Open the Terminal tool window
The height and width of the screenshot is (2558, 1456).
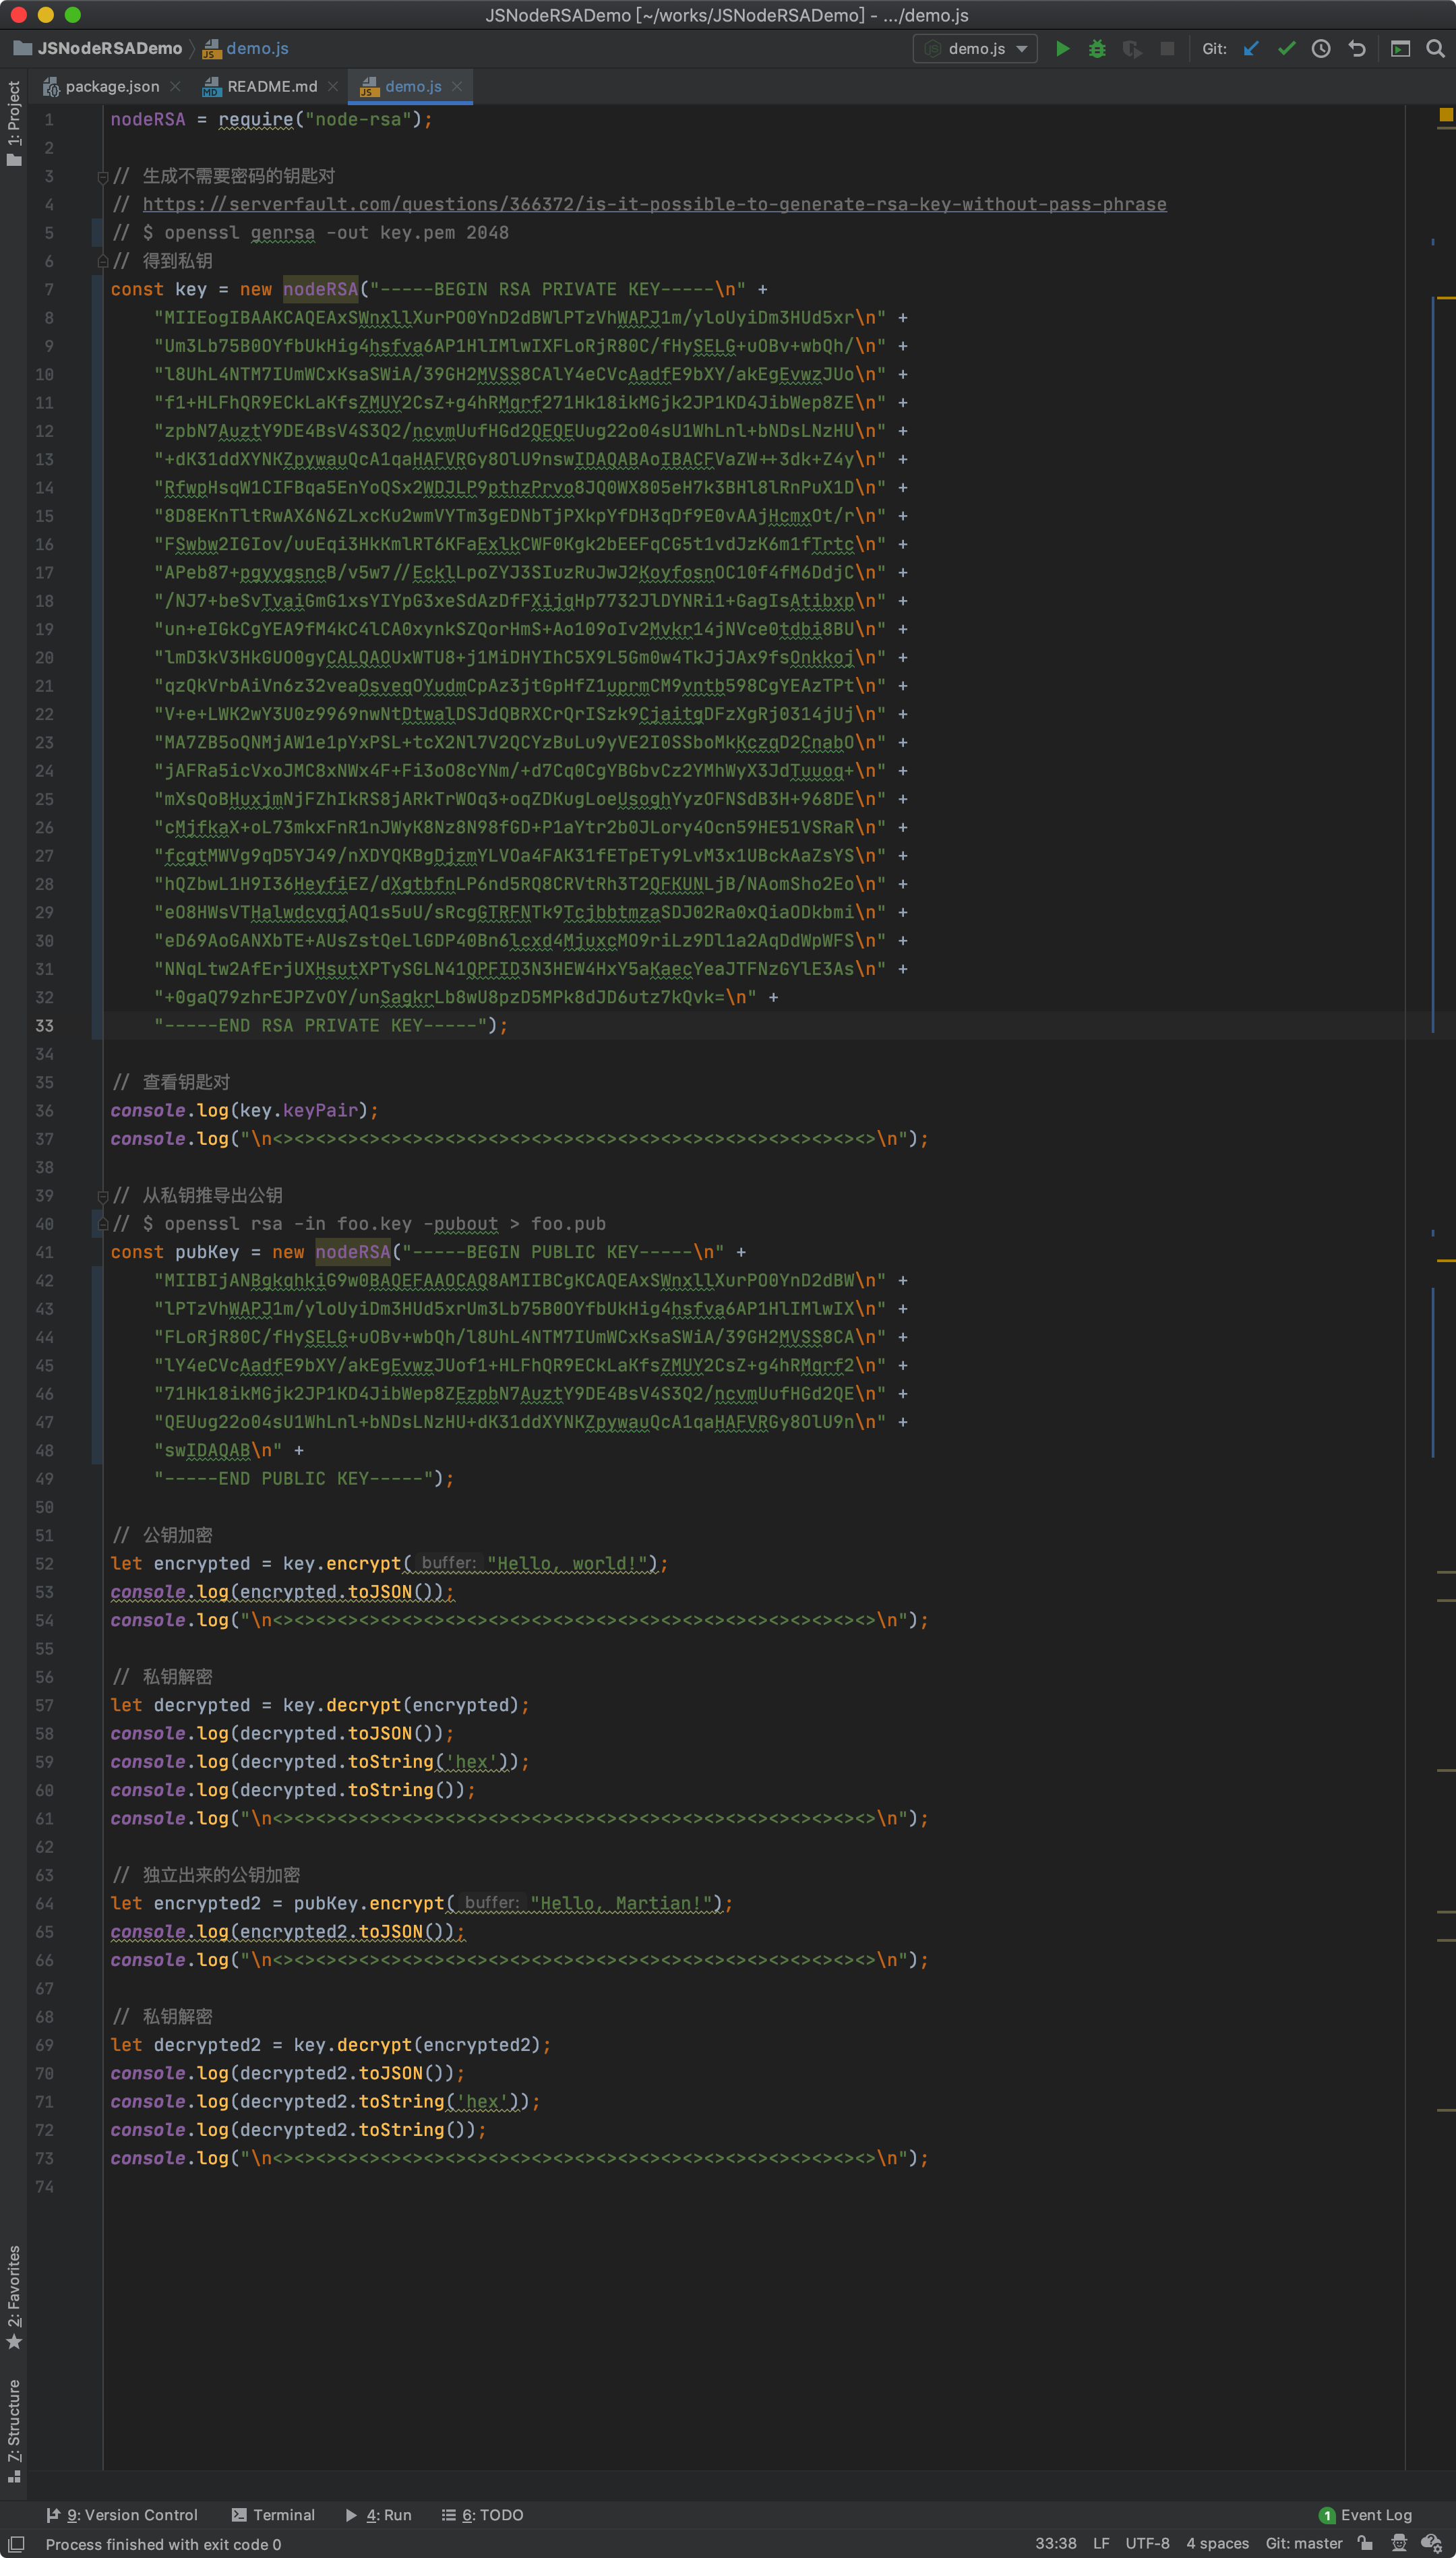tap(273, 2514)
